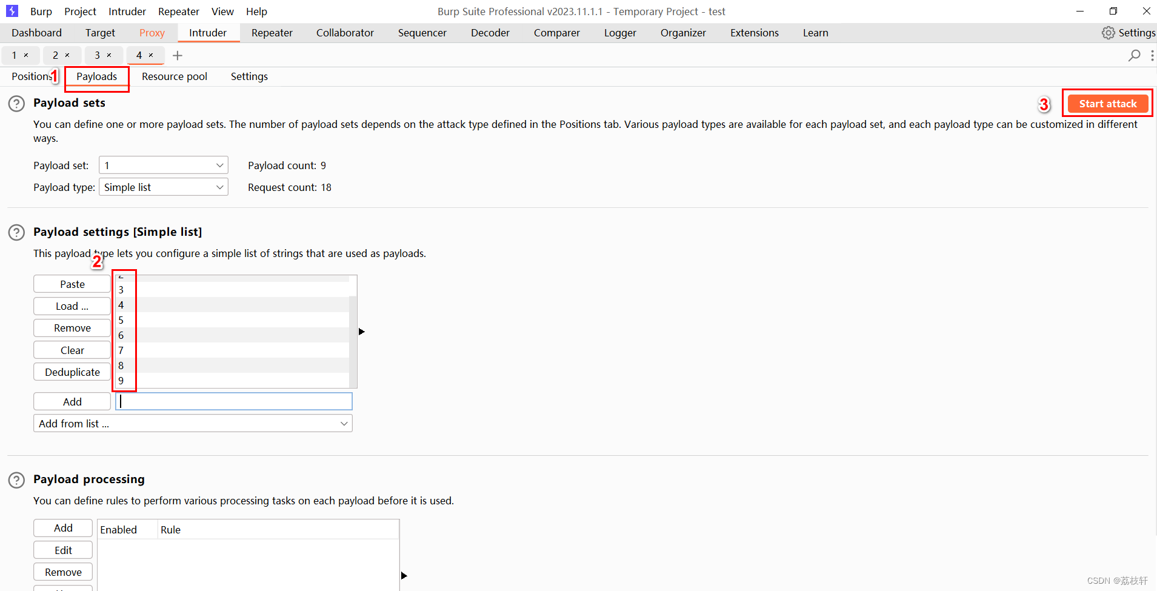Image resolution: width=1157 pixels, height=591 pixels.
Task: Close Intruder tab 2
Action: (67, 55)
